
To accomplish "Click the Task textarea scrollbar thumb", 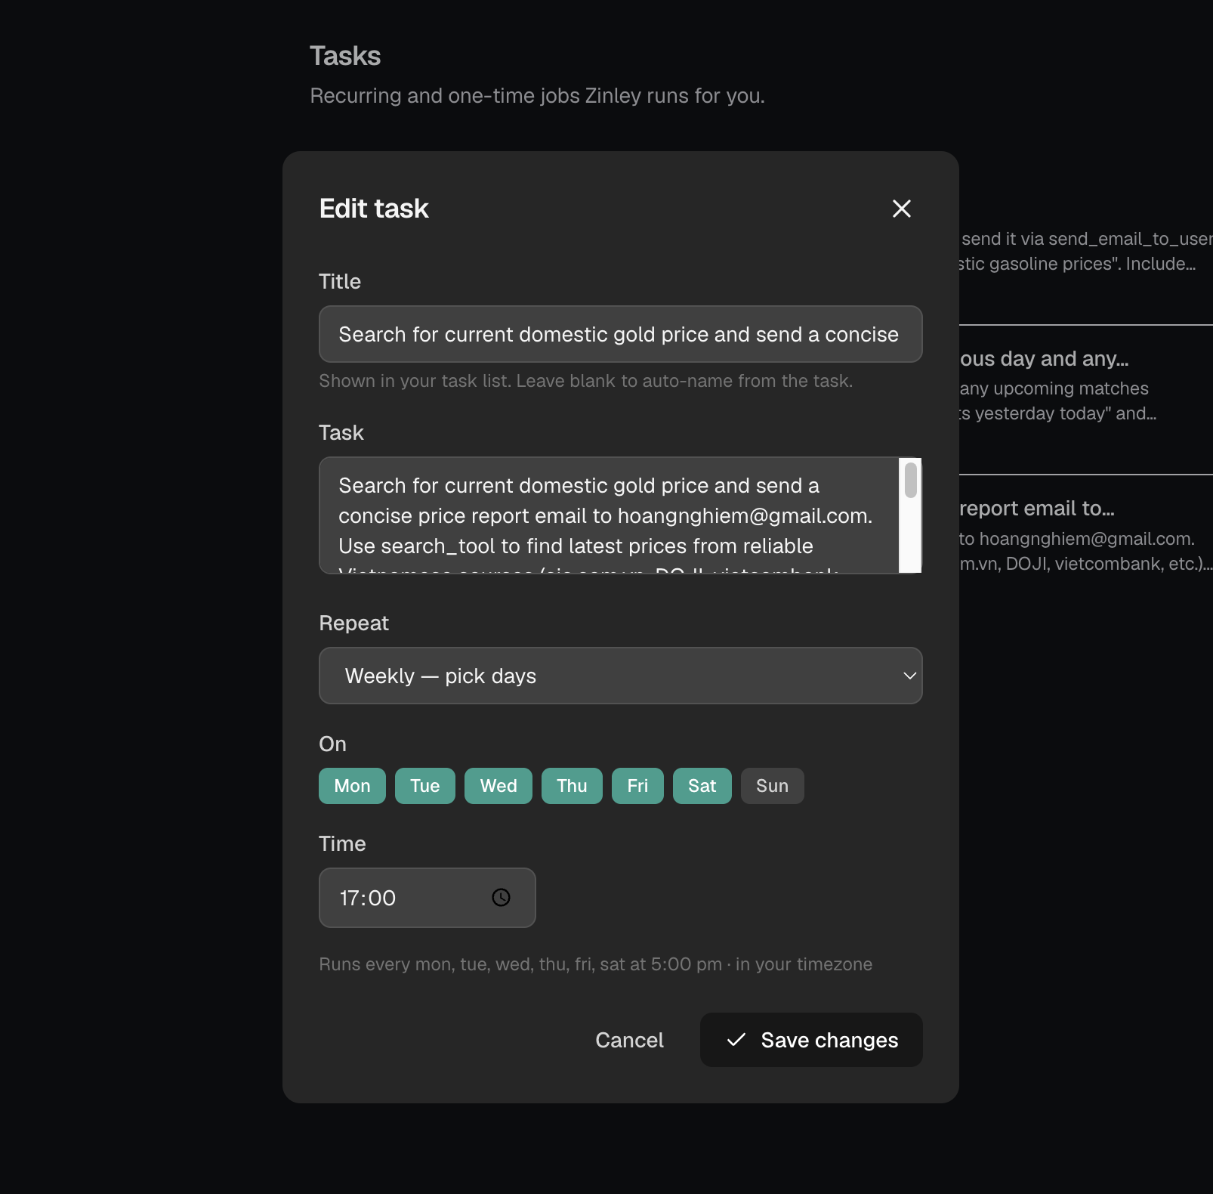I will [x=911, y=481].
